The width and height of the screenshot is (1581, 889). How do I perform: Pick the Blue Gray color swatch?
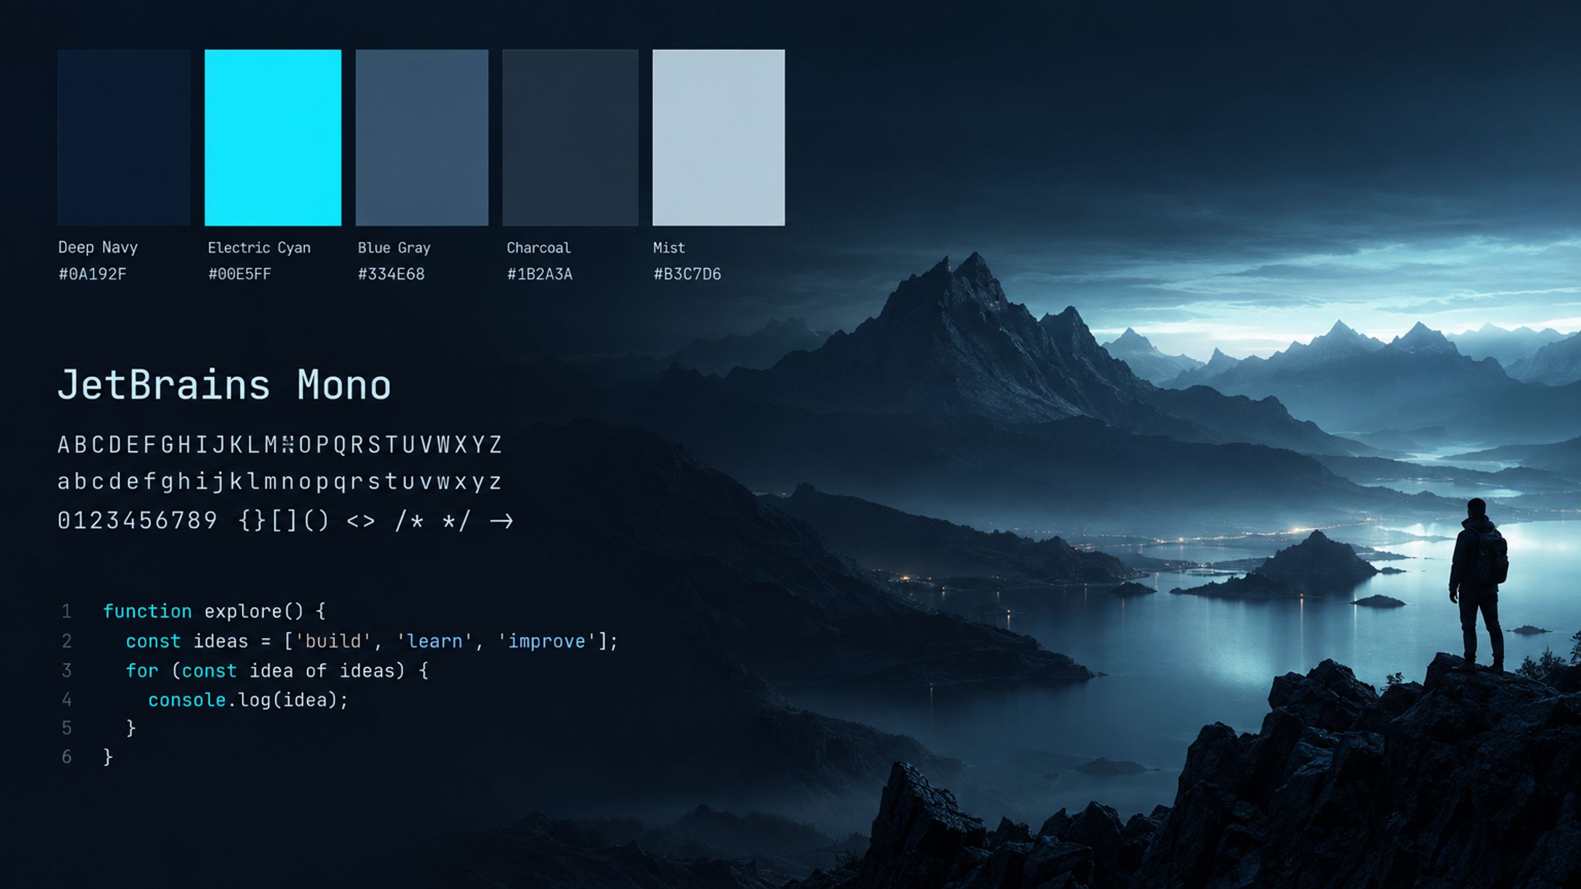click(422, 138)
